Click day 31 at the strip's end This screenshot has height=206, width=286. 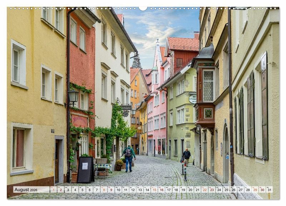[269, 190]
